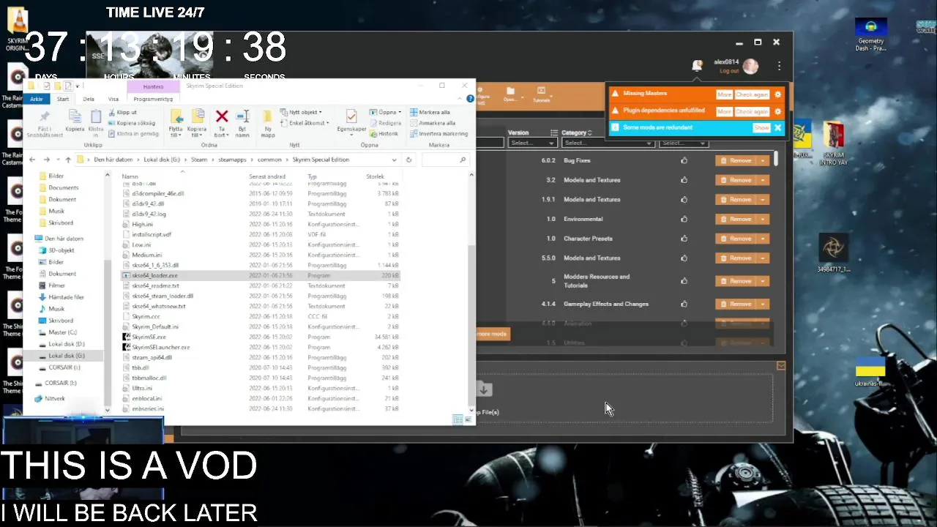Viewport: 937px width, 527px height.
Task: Open the Programverktyg ribbon tab
Action: click(x=153, y=99)
